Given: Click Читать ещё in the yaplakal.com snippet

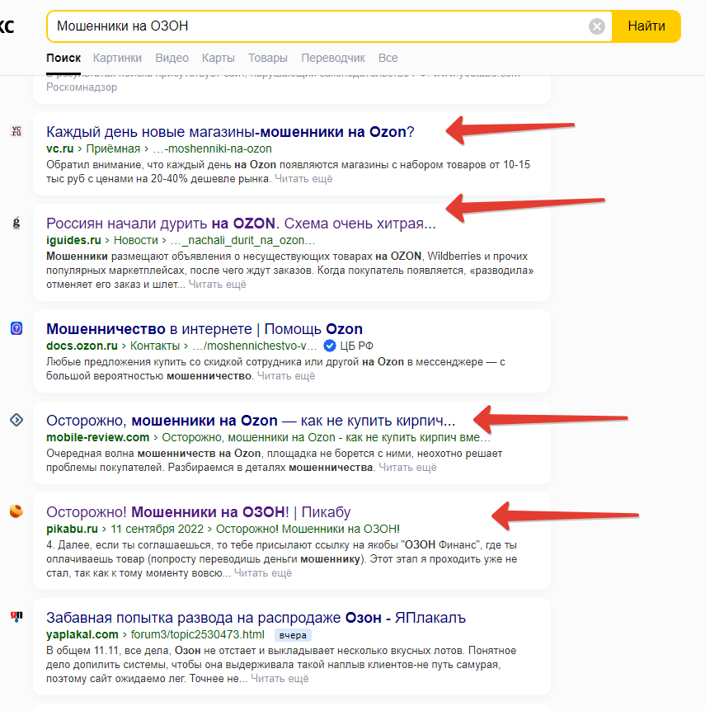Looking at the screenshot, I should [280, 679].
